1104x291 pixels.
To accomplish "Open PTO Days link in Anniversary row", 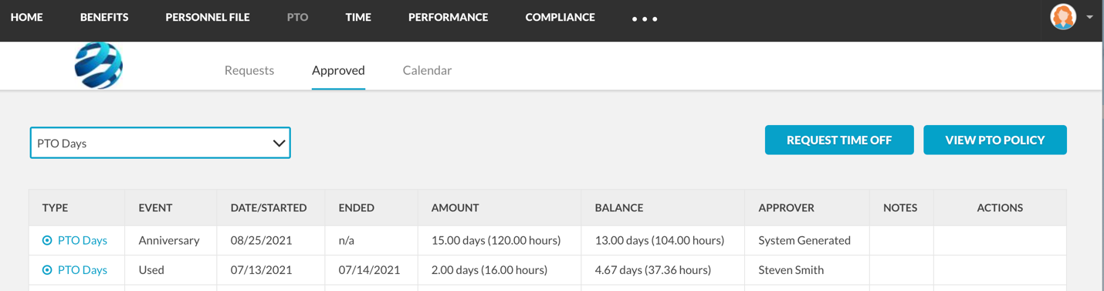I will click(83, 241).
